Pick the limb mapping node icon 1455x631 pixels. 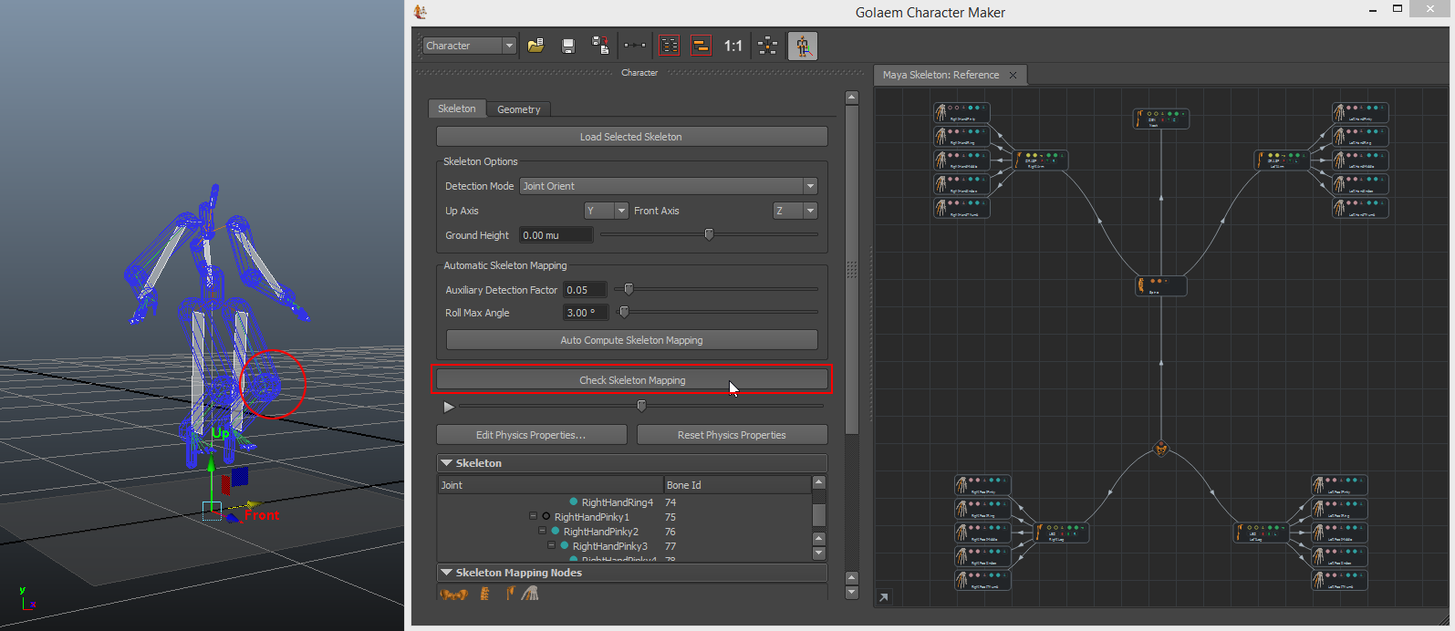click(x=510, y=594)
